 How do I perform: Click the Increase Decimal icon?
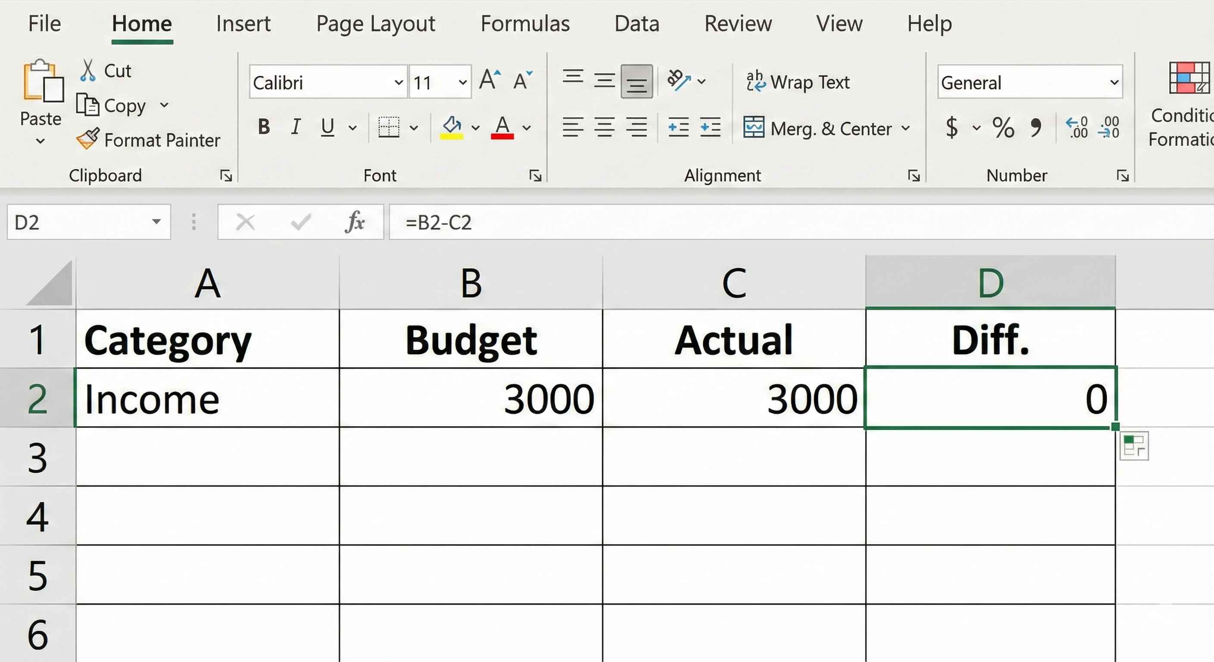(x=1077, y=127)
